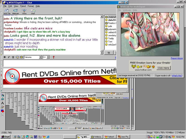The image size is (186, 139).
Task: Click the 10:02 PM system clock
Action: click(180, 137)
